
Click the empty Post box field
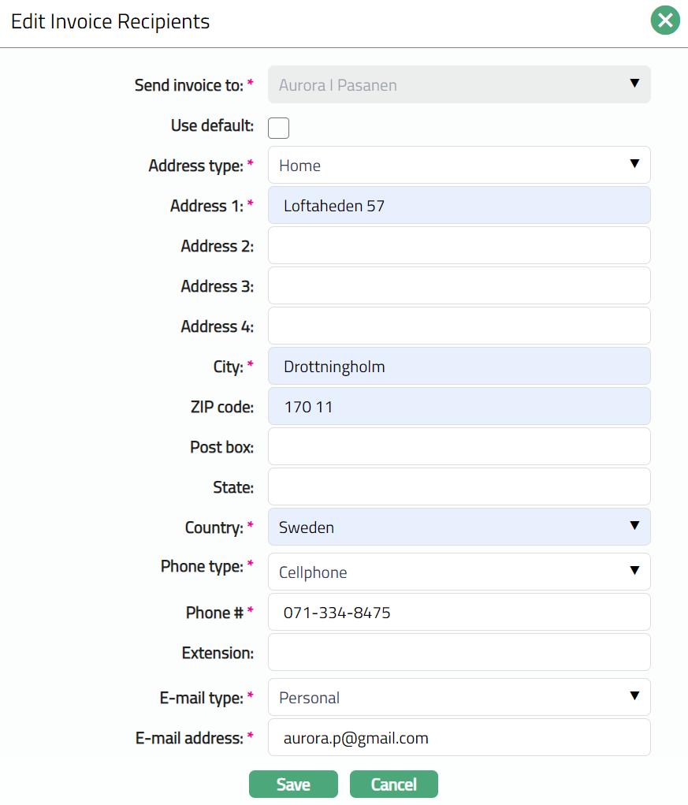pos(459,447)
